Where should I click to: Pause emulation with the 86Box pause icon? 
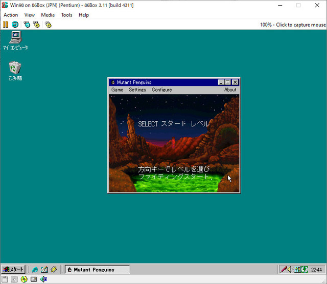[6, 25]
